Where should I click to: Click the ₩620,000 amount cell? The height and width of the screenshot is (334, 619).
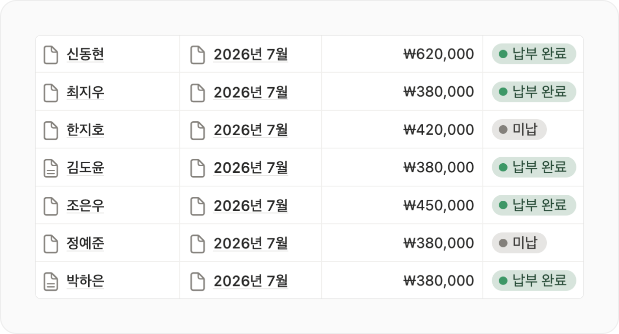click(x=402, y=54)
